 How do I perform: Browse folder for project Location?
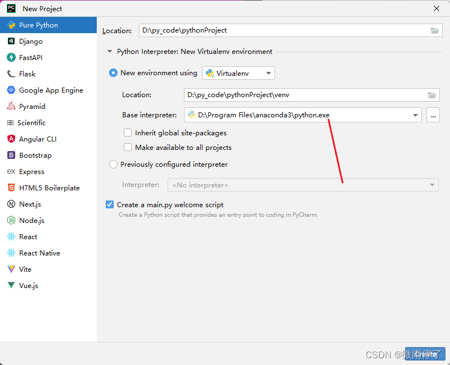point(435,30)
